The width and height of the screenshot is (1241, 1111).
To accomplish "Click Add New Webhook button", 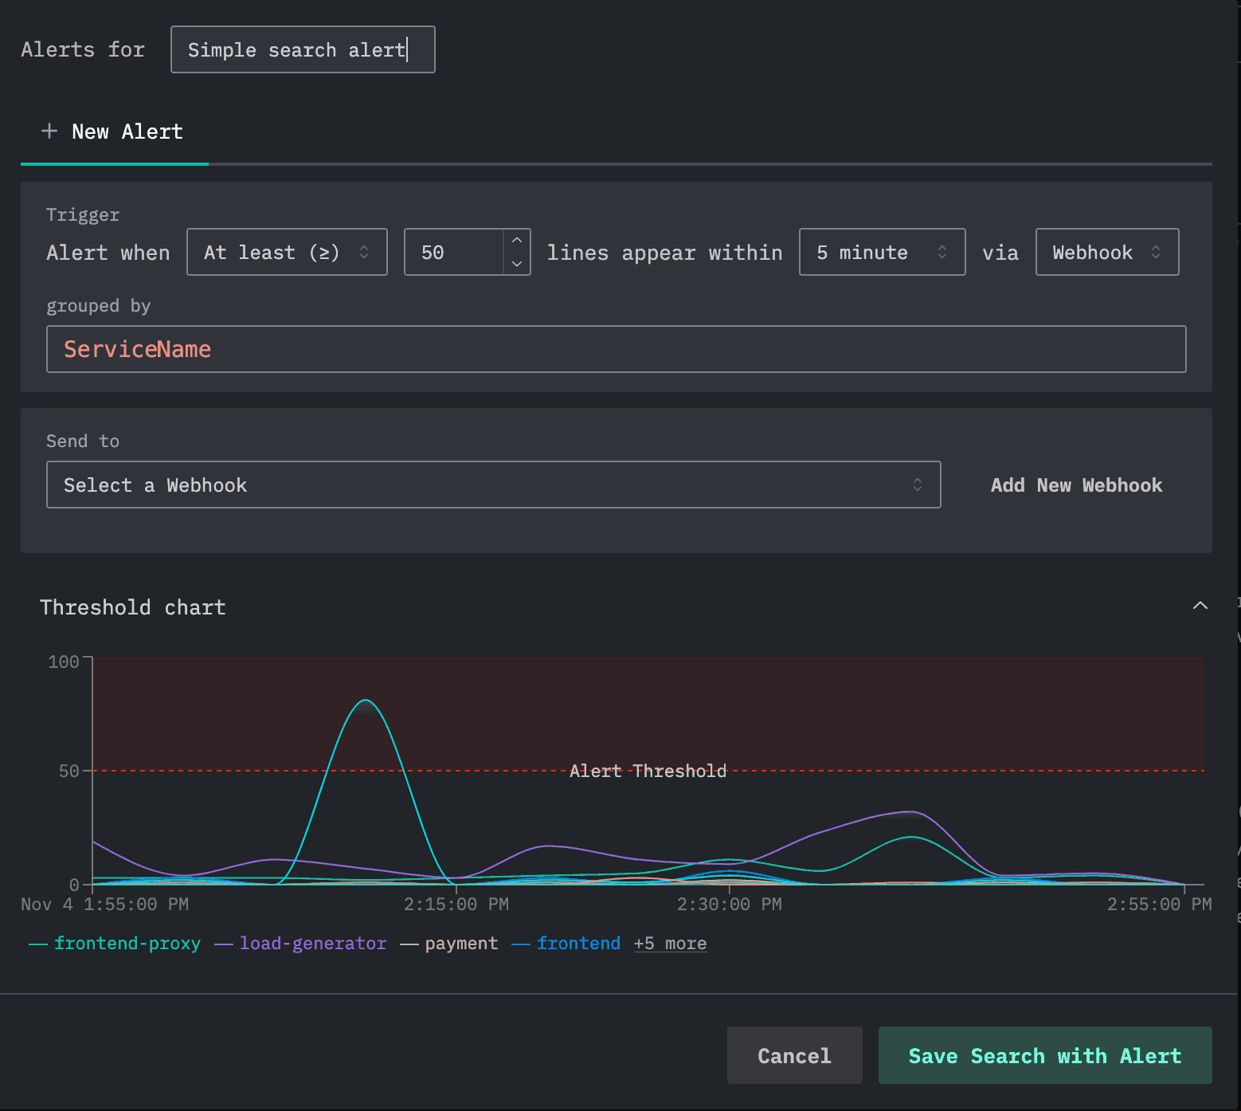I will pos(1076,485).
